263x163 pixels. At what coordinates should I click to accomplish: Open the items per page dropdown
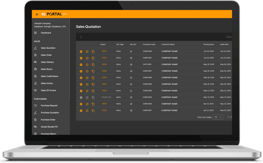coord(218,117)
